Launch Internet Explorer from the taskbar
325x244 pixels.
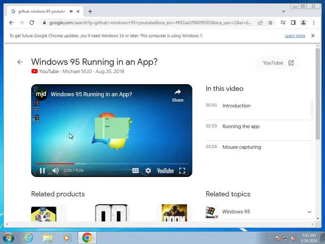coord(28,238)
